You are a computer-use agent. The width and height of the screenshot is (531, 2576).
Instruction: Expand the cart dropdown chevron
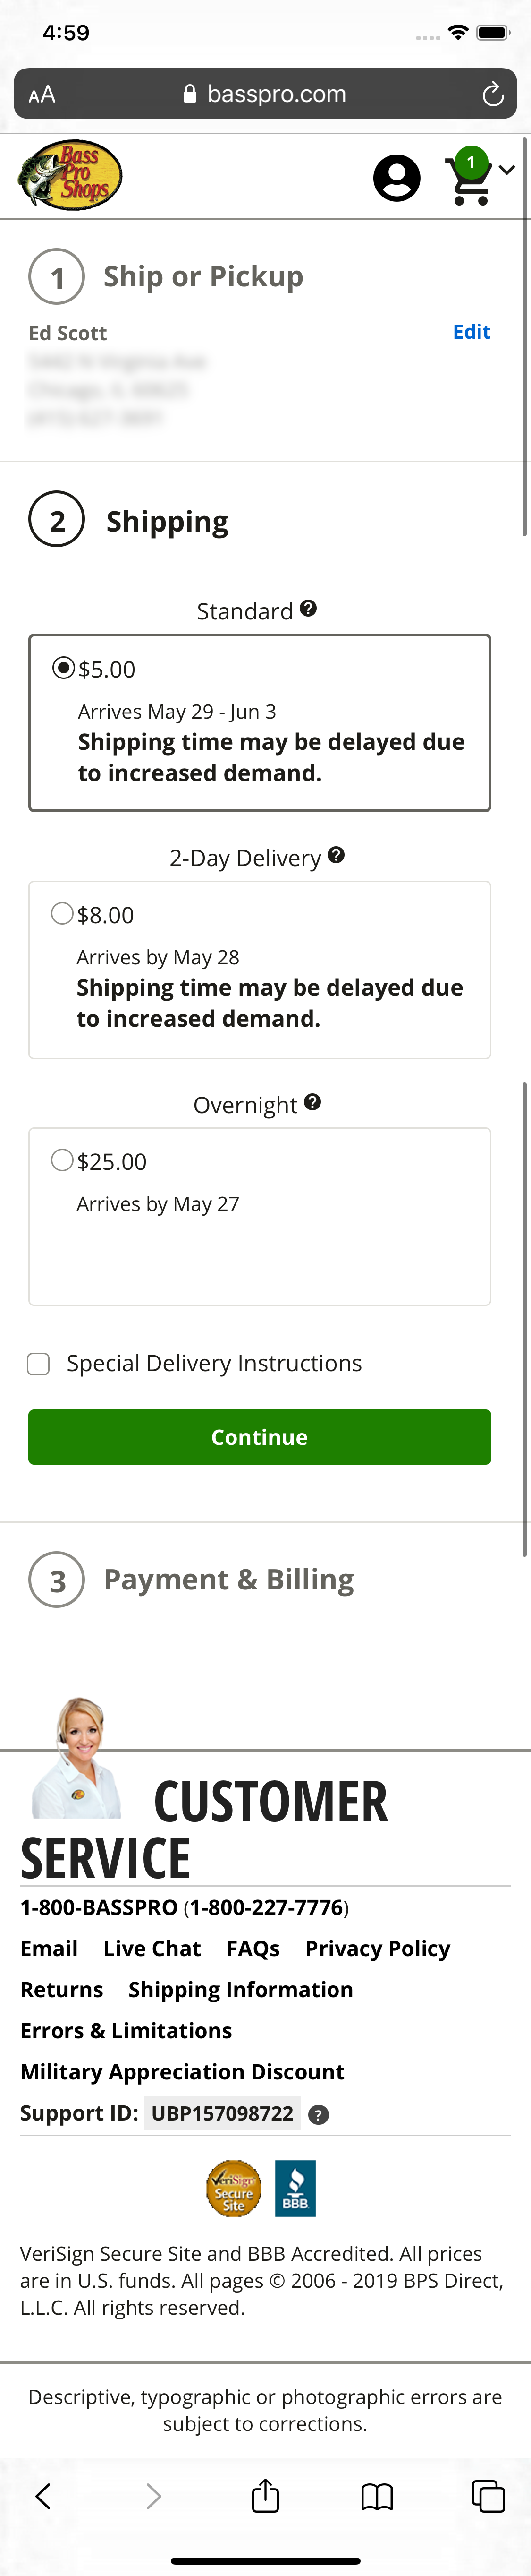507,170
